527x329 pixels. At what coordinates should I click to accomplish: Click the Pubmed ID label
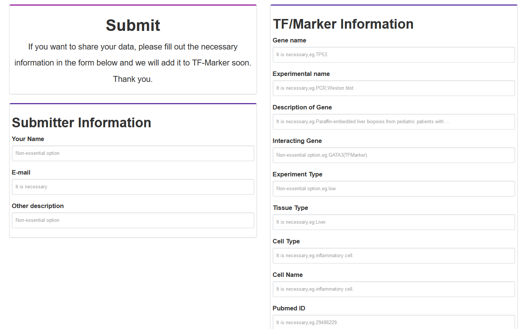point(289,308)
